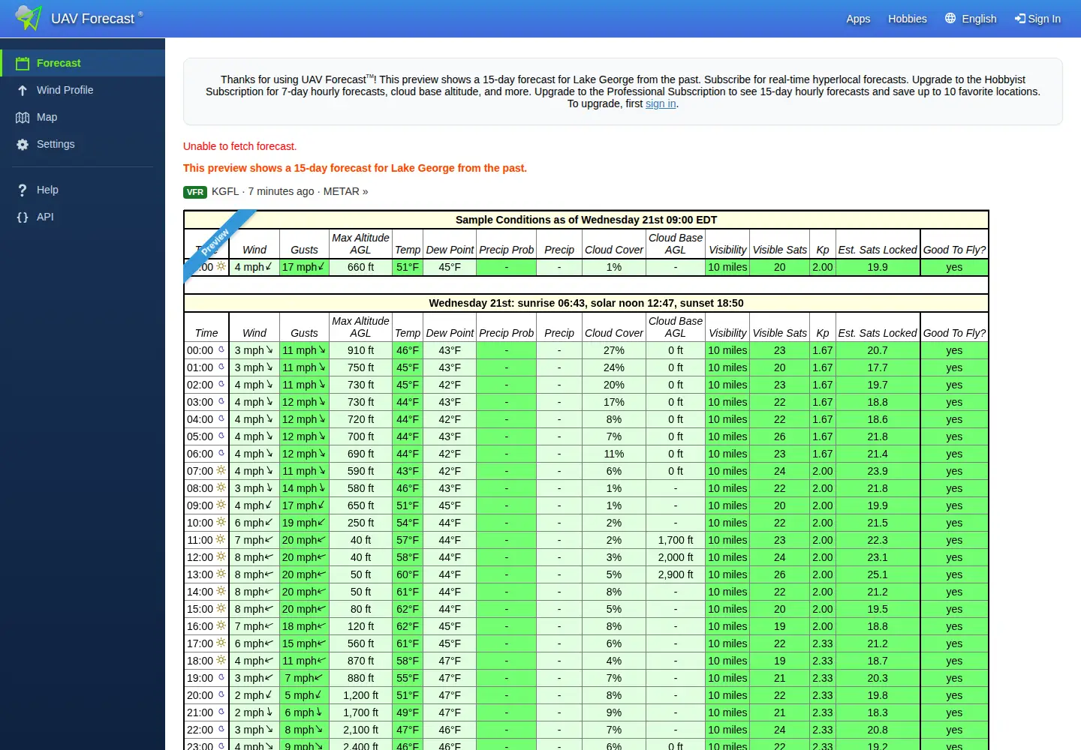
Task: Click the '660 ft' max altitude sample cell
Action: point(360,267)
